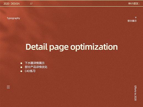
Task: Select the 部分产品详情优化 list item
Action: click(36, 67)
